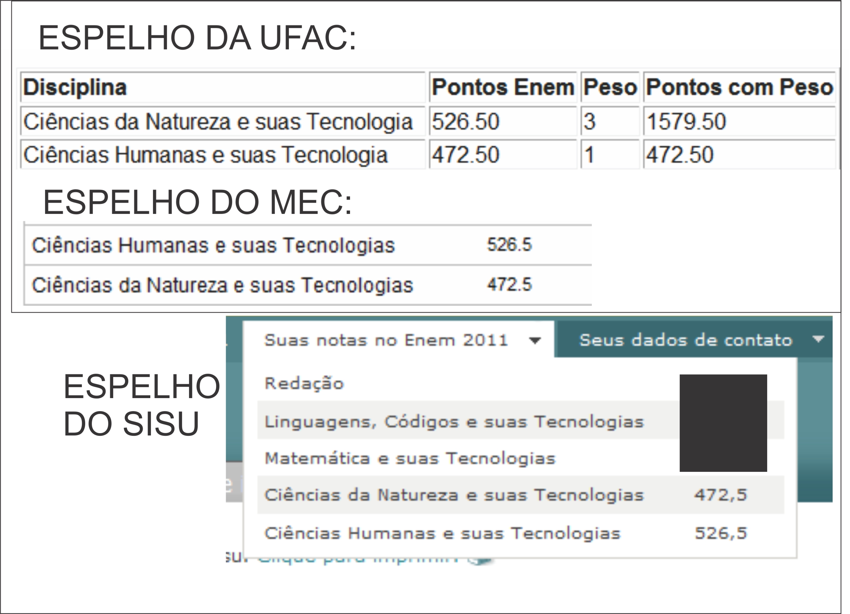
Task: Click the SISU score value 526,5
Action: (721, 534)
